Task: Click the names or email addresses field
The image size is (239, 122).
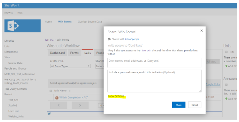Action: (154, 63)
